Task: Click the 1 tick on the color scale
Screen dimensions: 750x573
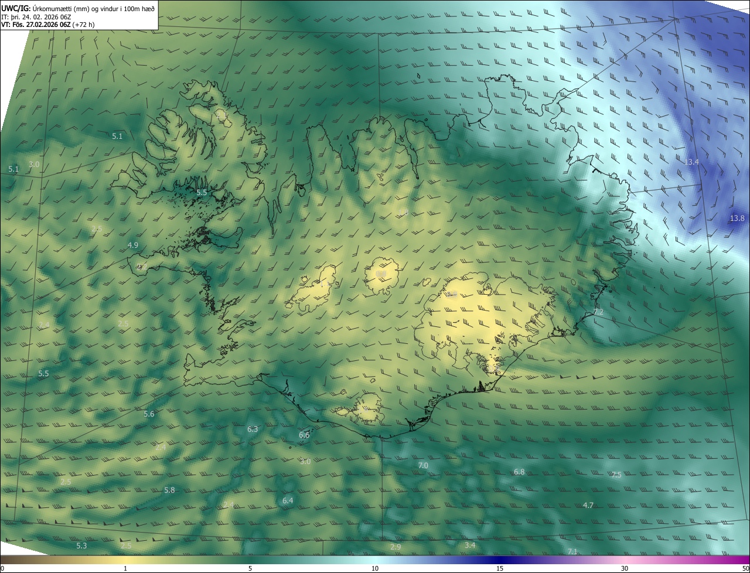Action: pyautogui.click(x=125, y=569)
